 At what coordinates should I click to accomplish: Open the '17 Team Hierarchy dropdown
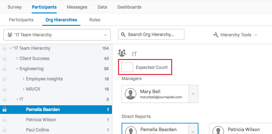57,35
